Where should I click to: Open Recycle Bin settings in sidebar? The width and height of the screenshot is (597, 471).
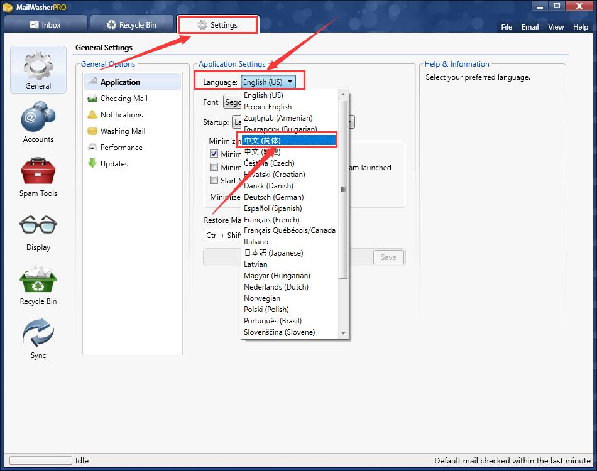[38, 285]
